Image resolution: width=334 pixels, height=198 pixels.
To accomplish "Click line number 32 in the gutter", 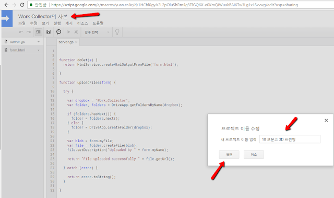I will 52,190.
